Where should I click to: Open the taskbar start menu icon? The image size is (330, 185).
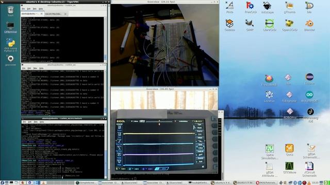[x=2, y=183]
